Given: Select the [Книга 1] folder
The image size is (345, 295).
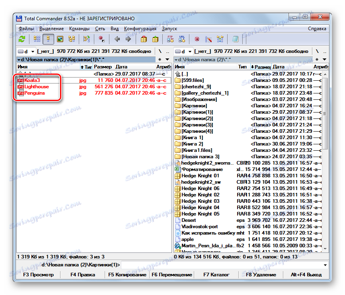Looking at the screenshot, I should click(248, 138).
